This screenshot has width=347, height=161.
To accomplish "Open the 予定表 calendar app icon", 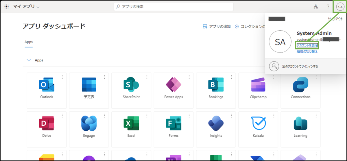I will pyautogui.click(x=89, y=84).
